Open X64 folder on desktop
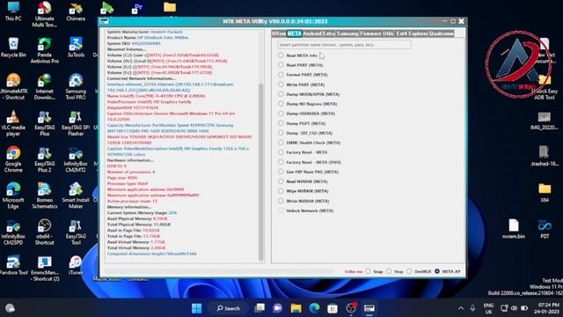 pyautogui.click(x=545, y=192)
